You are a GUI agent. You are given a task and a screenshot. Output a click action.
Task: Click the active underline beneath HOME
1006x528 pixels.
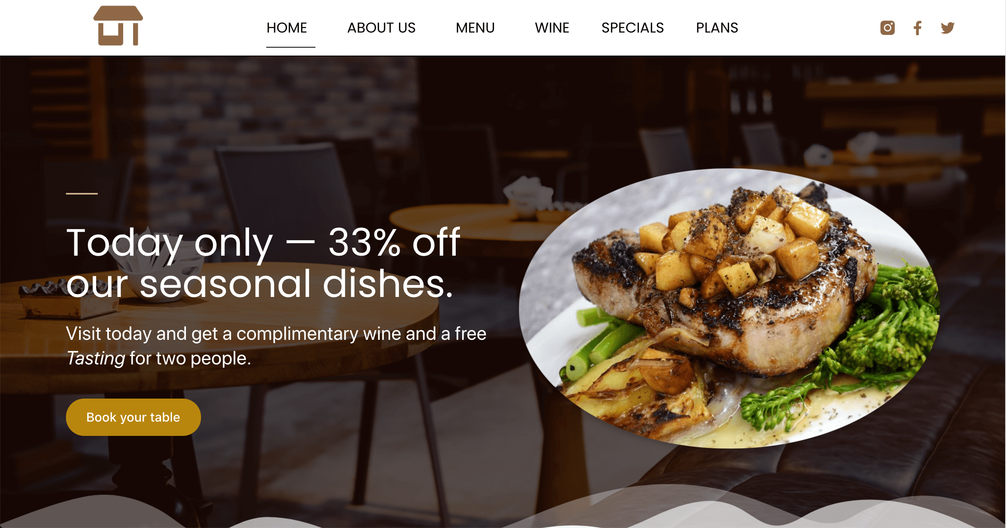coord(291,47)
